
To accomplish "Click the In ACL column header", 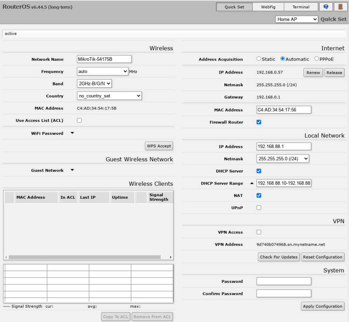I will click(x=68, y=197).
